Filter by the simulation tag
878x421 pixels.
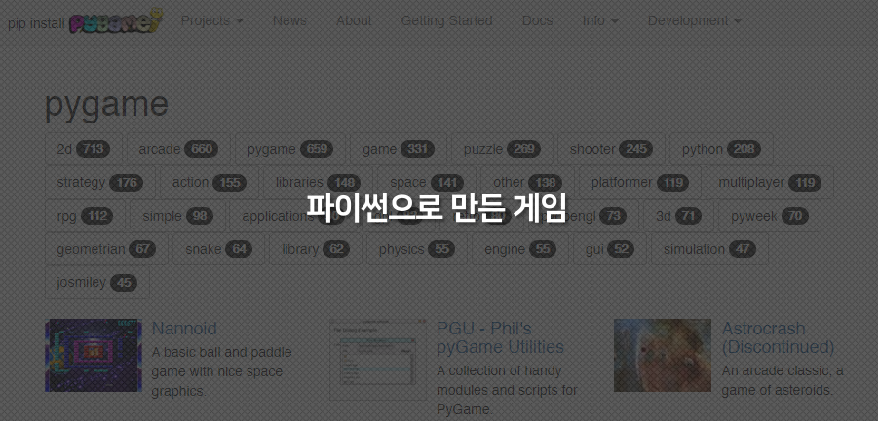(x=709, y=249)
